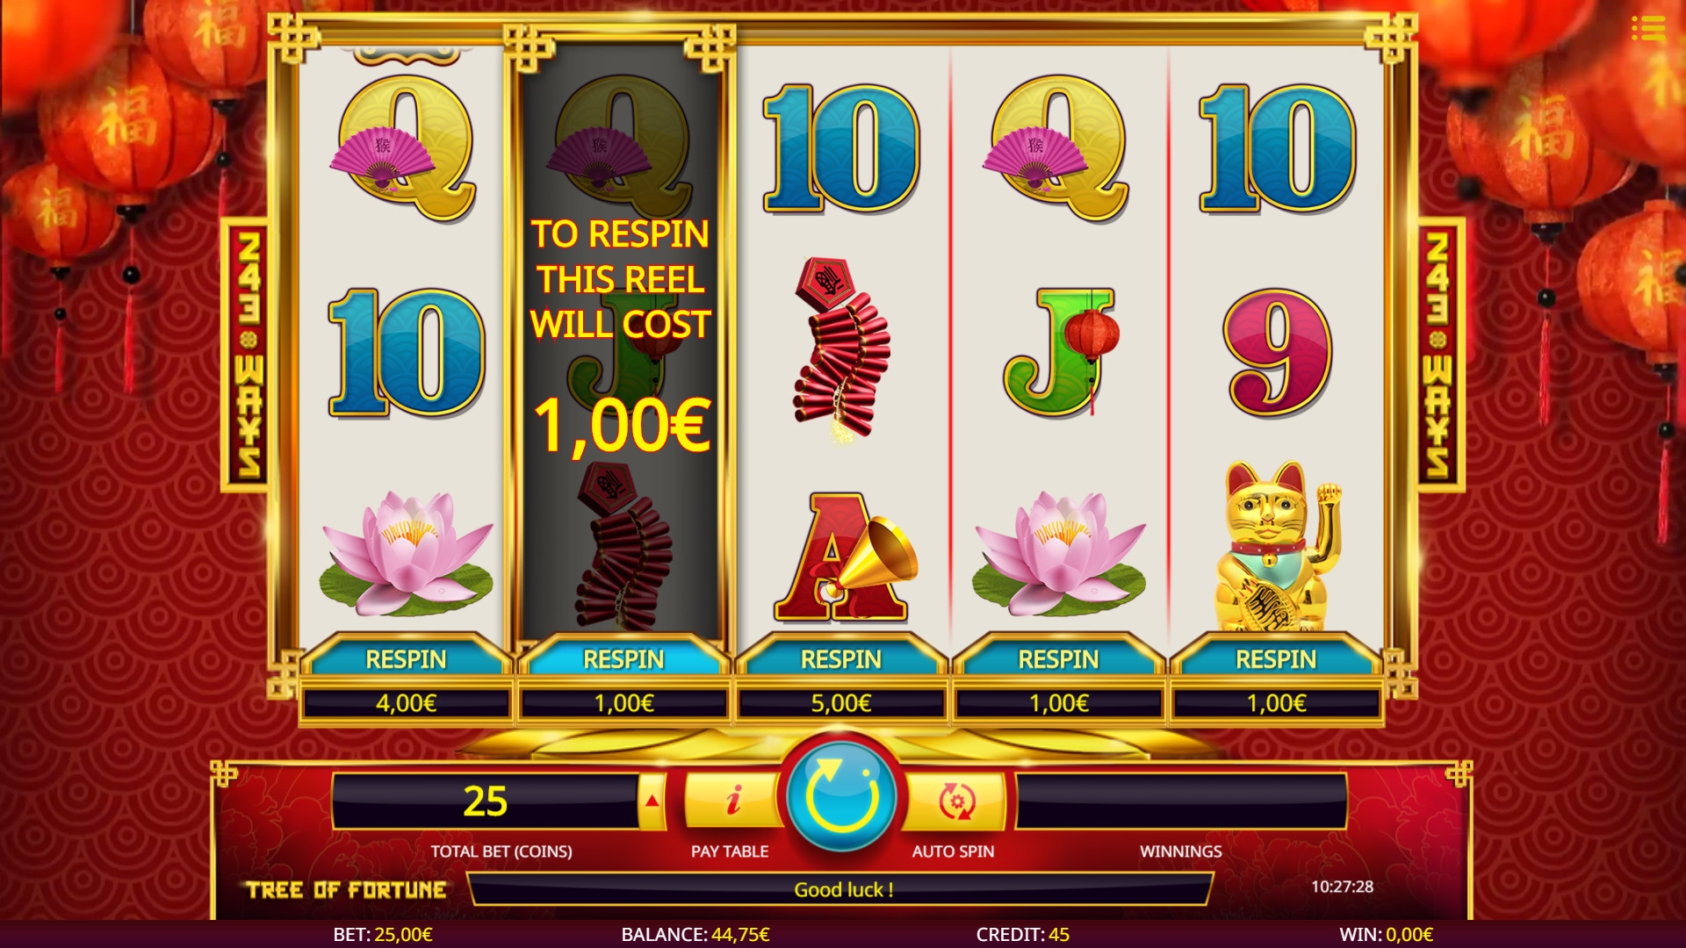Respin the third reel
The image size is (1686, 948).
(x=841, y=659)
